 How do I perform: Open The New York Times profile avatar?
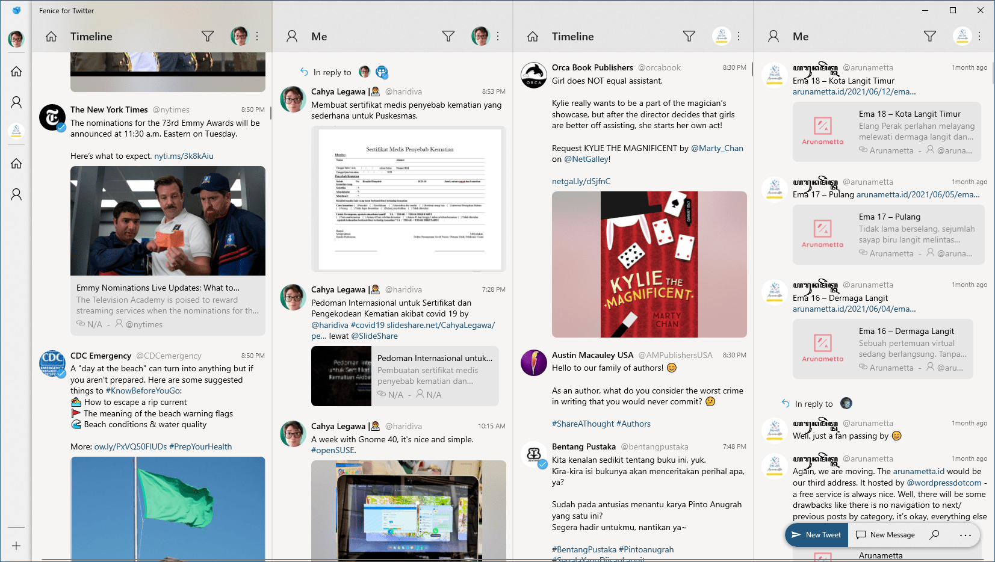[x=52, y=117]
